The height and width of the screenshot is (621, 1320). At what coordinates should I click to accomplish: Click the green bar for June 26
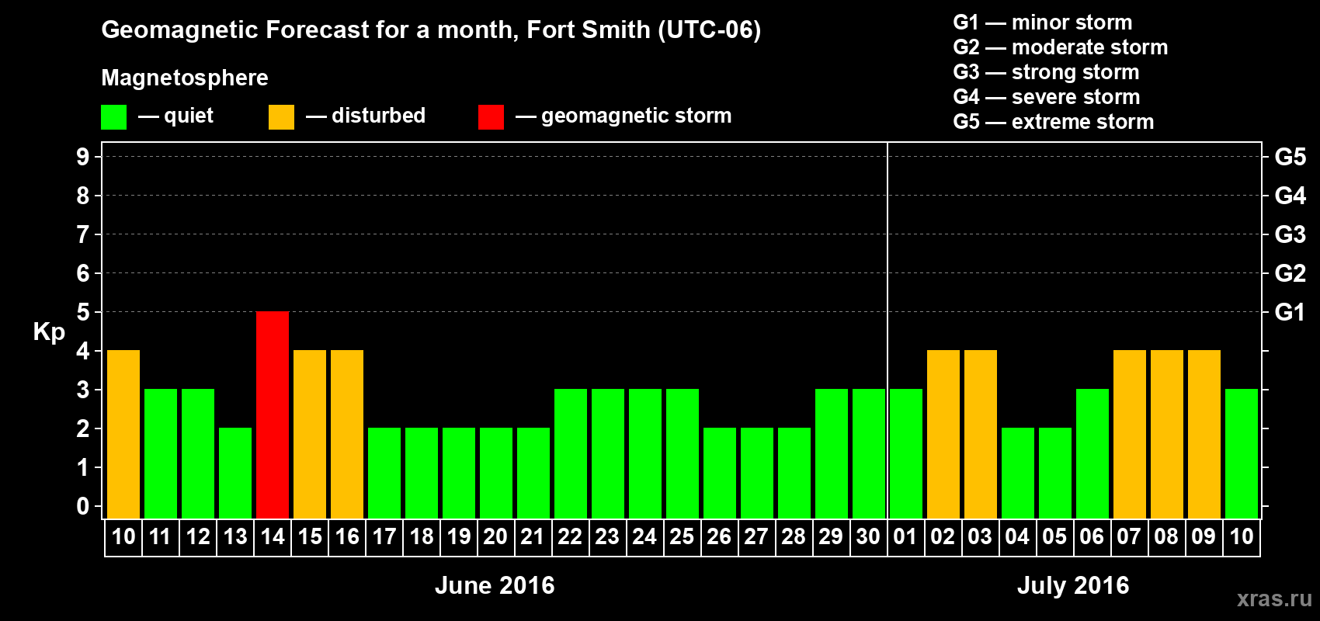point(720,474)
